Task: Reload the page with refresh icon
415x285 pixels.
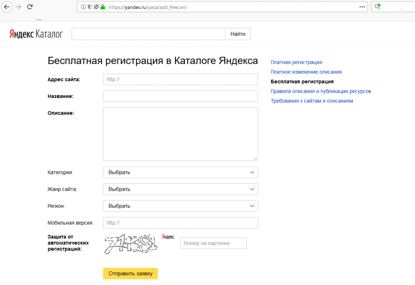Action: point(30,7)
